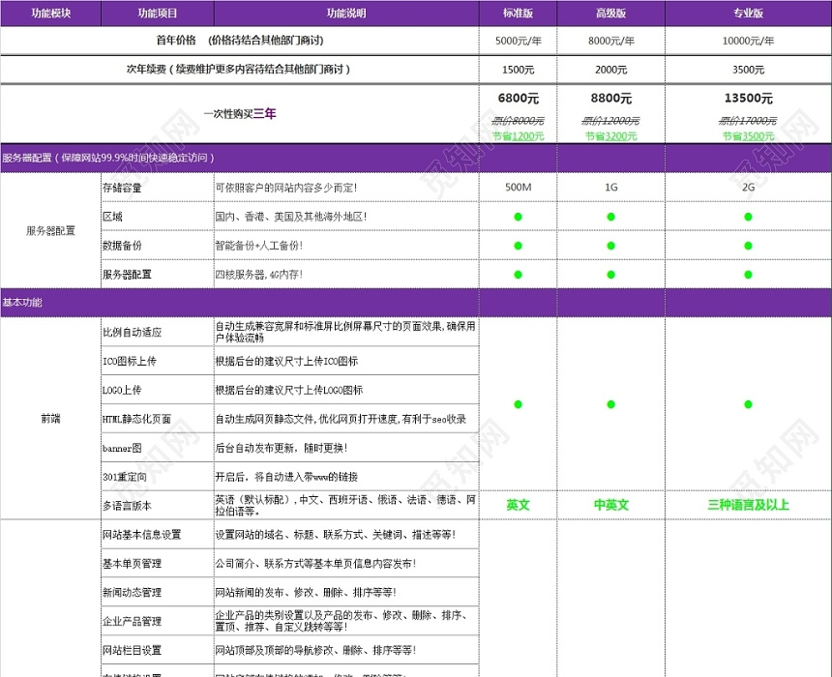Select the HTML静态化页面 item cell
Screen dimensions: 832x677
point(158,419)
